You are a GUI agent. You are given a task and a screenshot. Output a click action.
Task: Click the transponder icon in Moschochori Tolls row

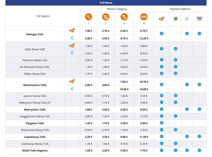point(72,81)
